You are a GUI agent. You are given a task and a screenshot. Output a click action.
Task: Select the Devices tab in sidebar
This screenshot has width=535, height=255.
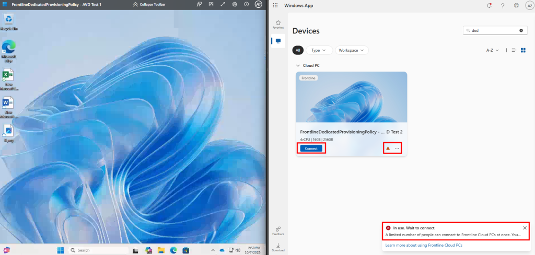(x=278, y=41)
